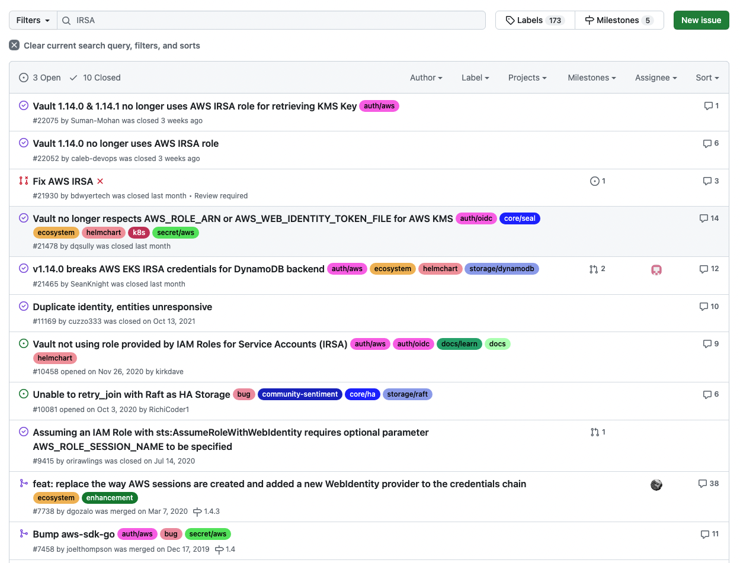The width and height of the screenshot is (740, 563).
Task: Click the Review required link
Action: tap(221, 196)
